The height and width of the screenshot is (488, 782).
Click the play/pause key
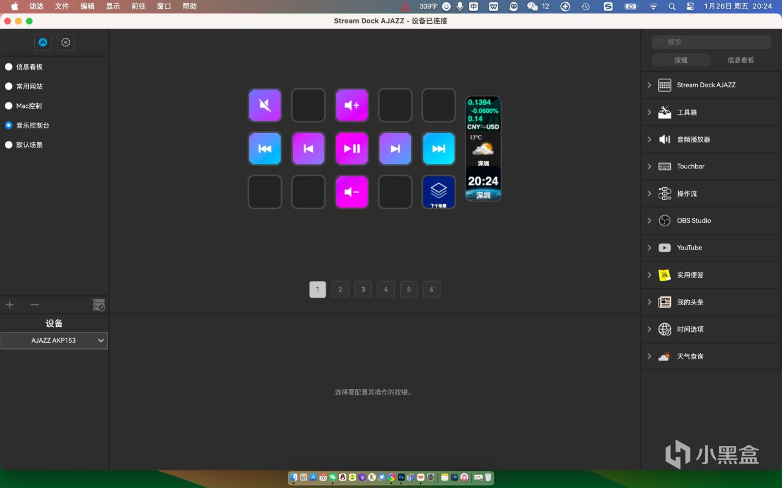[x=352, y=148]
